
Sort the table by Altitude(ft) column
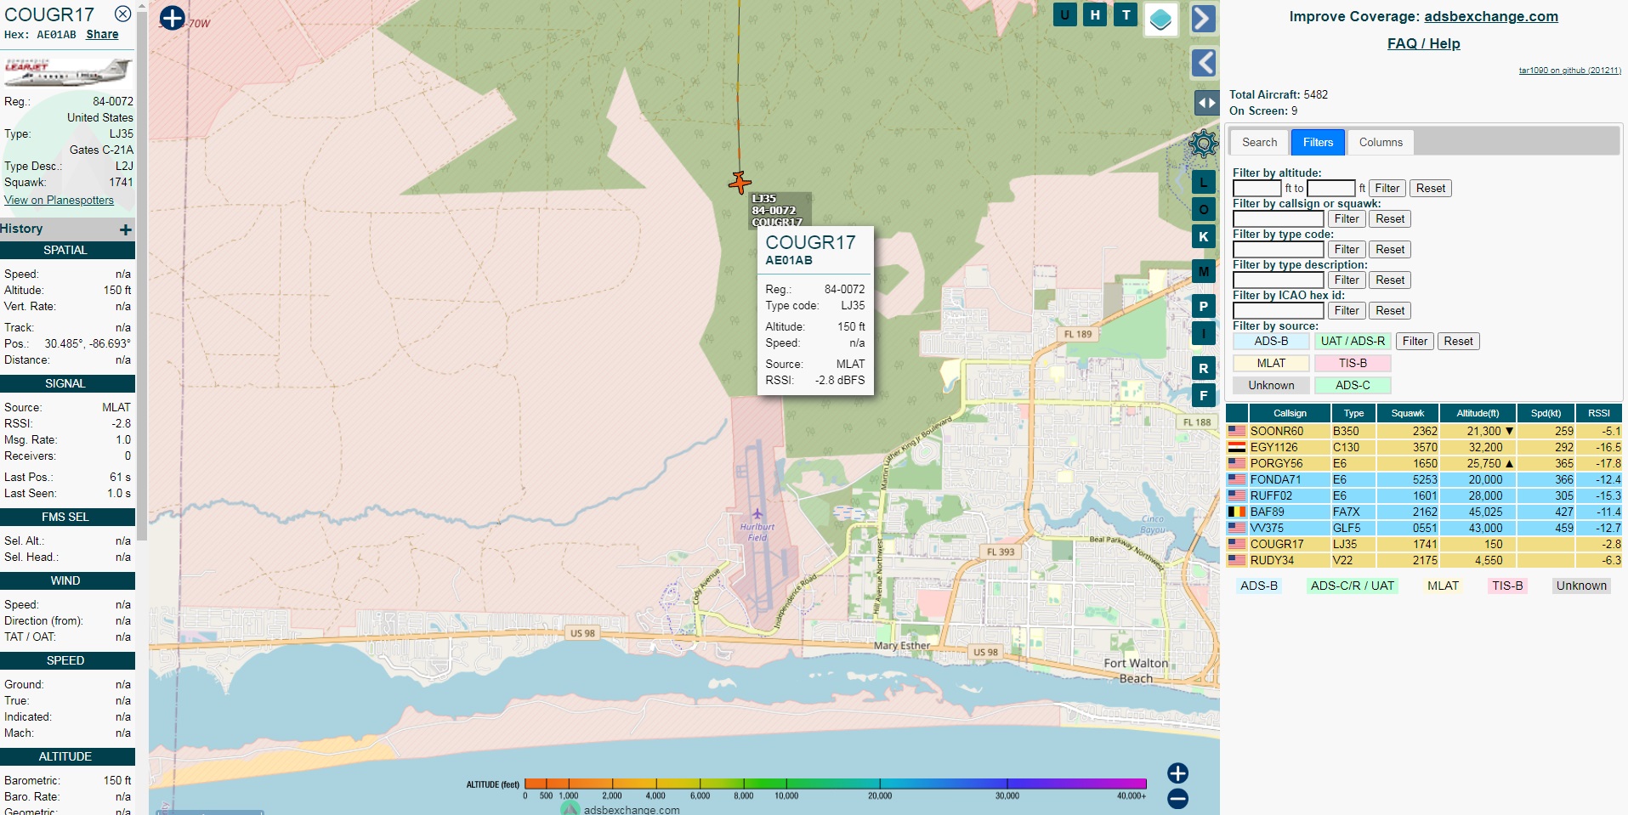(x=1478, y=413)
